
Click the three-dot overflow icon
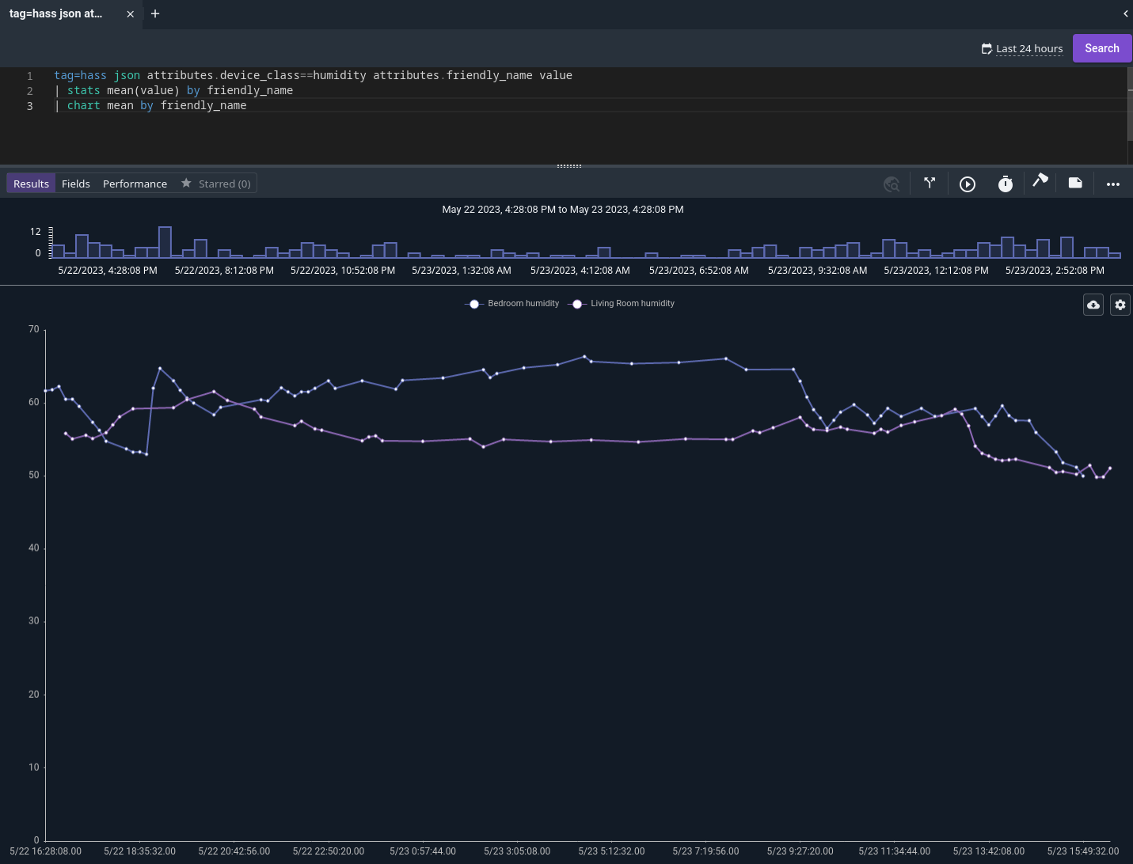point(1112,184)
